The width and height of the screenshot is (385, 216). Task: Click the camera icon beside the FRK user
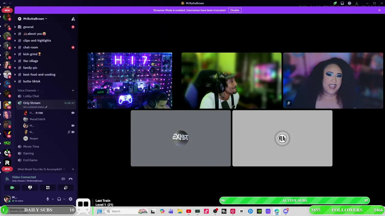tap(73, 113)
